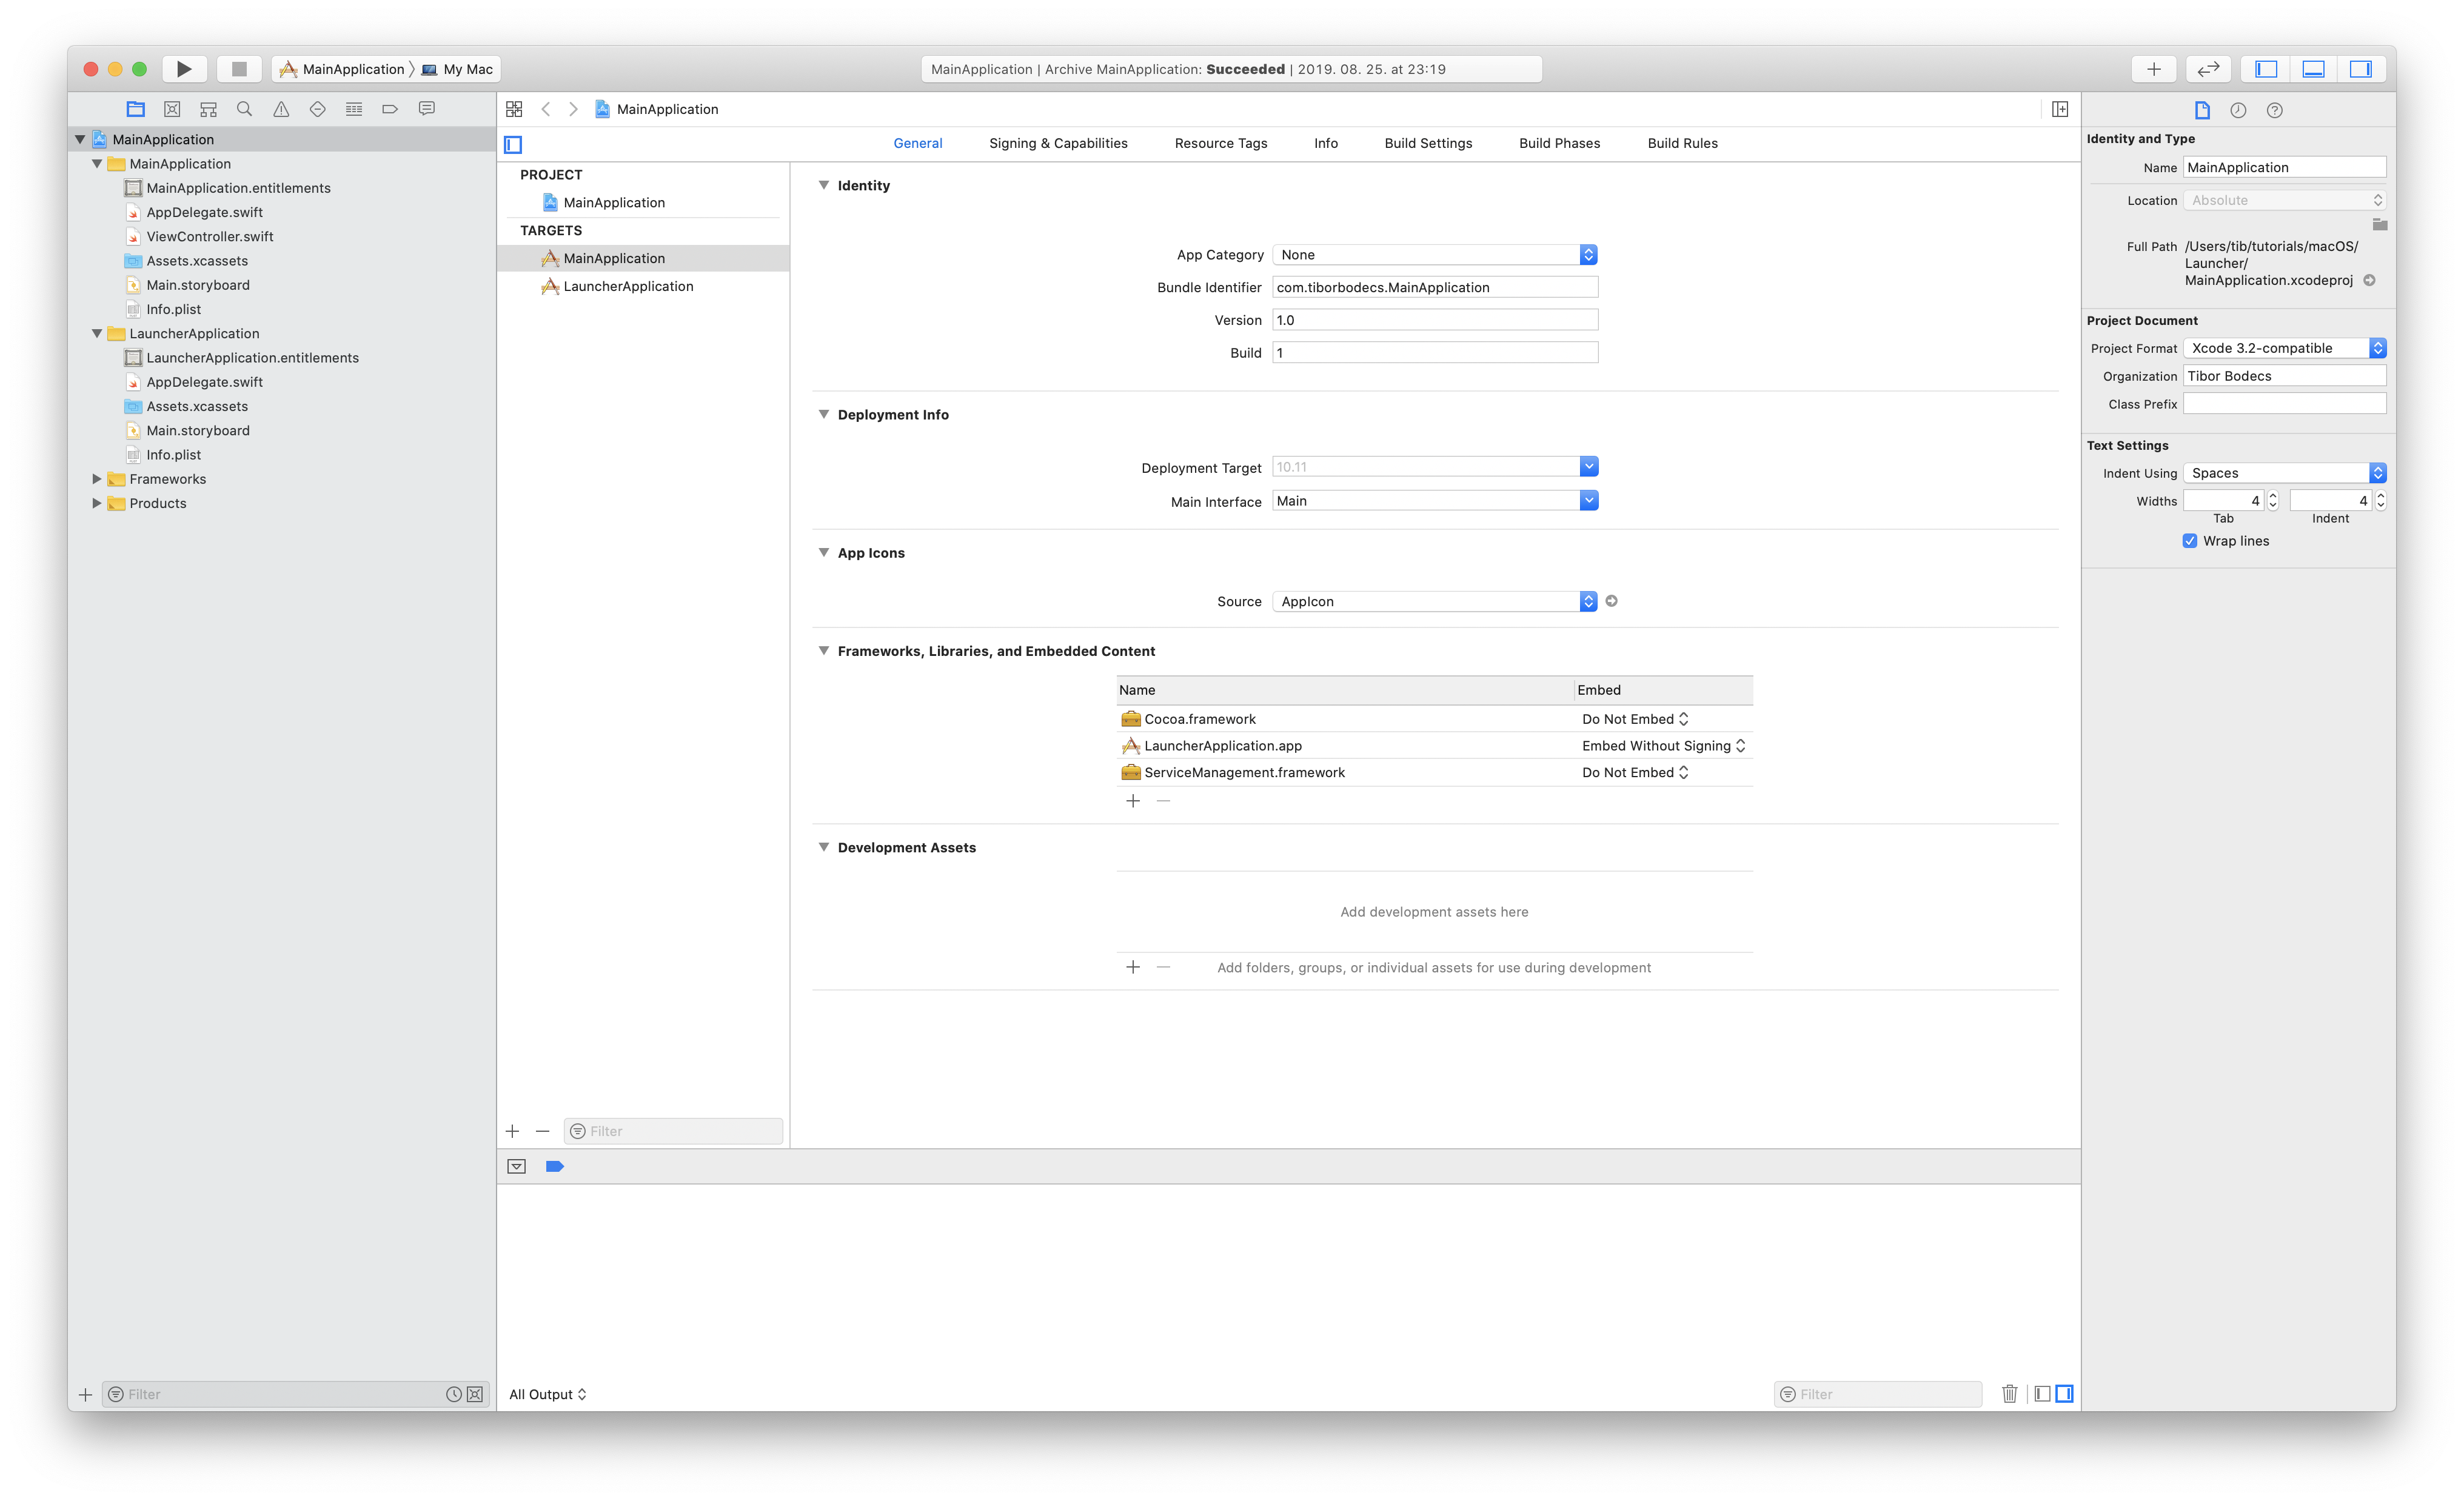Switch to Signing & Capabilities tab
The image size is (2464, 1501).
pyautogui.click(x=1058, y=143)
